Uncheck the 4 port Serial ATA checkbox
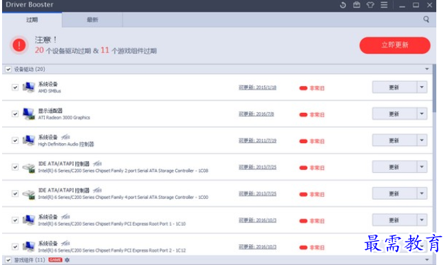Screen dimensions: 448x265 click(15, 193)
